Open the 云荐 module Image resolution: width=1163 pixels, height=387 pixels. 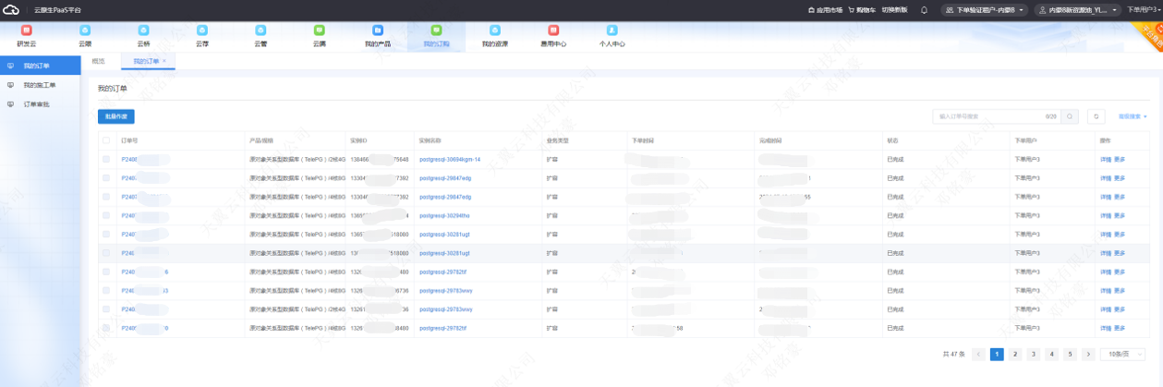(202, 36)
